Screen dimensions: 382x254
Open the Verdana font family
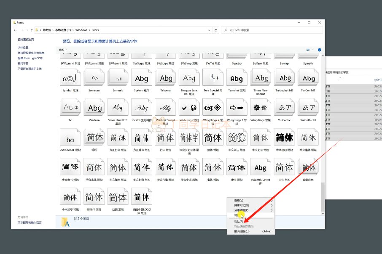tap(94, 108)
